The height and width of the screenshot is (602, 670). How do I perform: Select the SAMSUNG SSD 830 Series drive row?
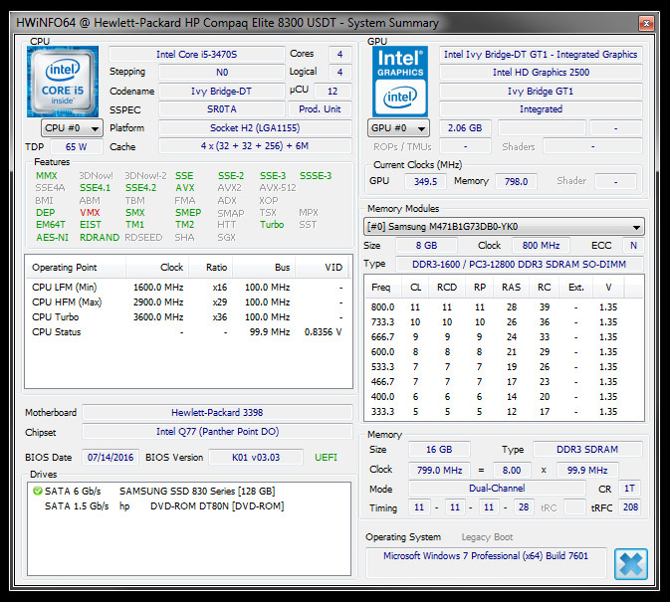189,491
